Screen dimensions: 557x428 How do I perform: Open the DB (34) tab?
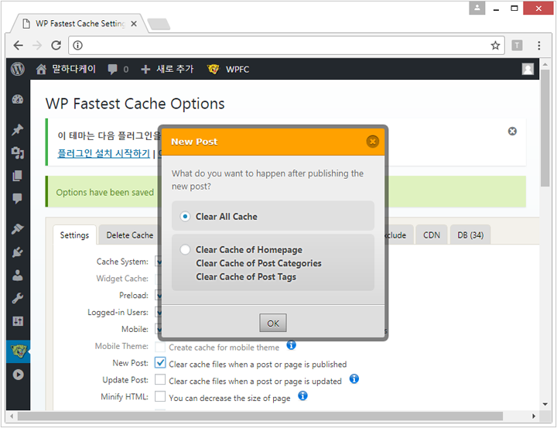tap(470, 235)
